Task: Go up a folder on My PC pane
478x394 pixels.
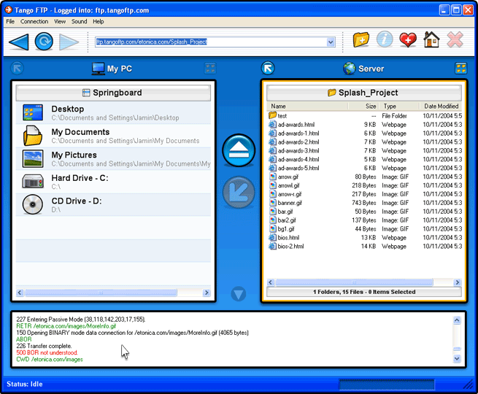Action: [x=17, y=69]
